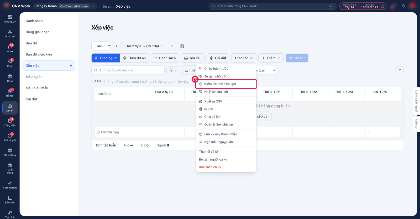This screenshot has width=420, height=219.
Task: Open CRM module icon
Action: [10, 78]
